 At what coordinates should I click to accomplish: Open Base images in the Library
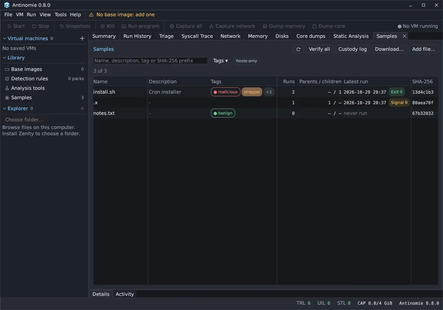[x=44, y=69]
